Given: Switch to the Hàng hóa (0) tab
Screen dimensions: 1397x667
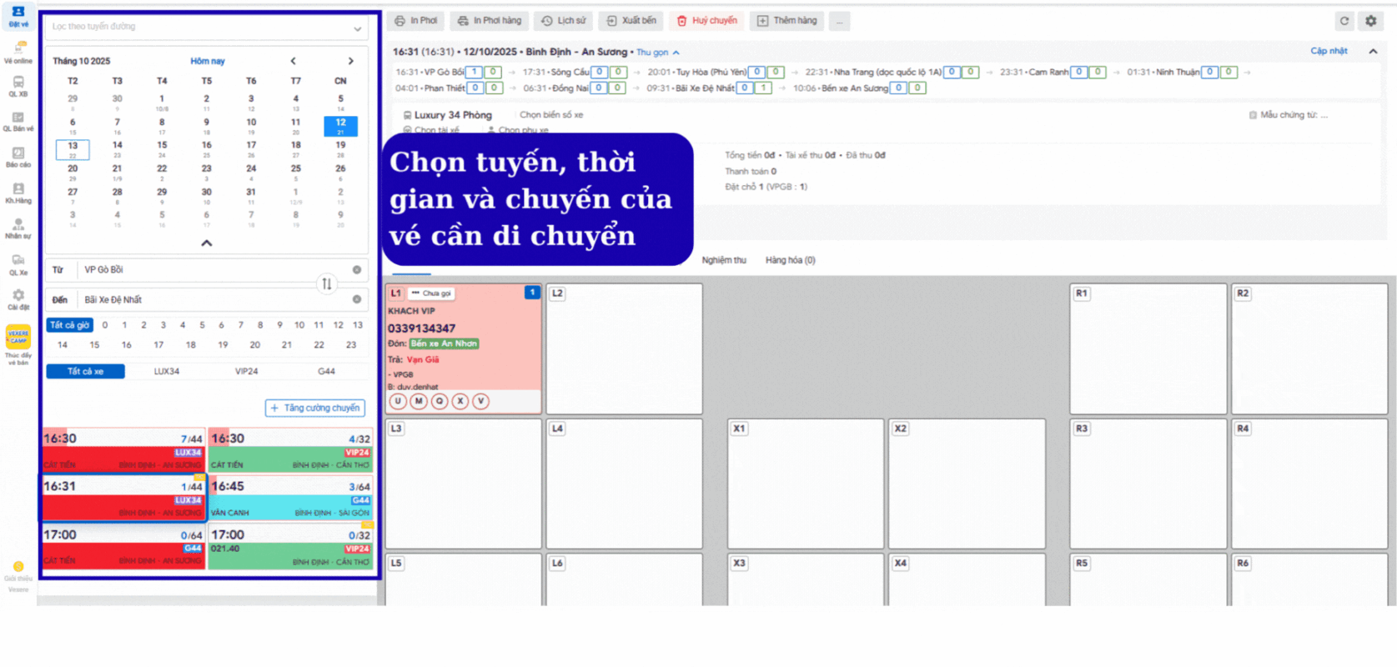Looking at the screenshot, I should pyautogui.click(x=790, y=260).
